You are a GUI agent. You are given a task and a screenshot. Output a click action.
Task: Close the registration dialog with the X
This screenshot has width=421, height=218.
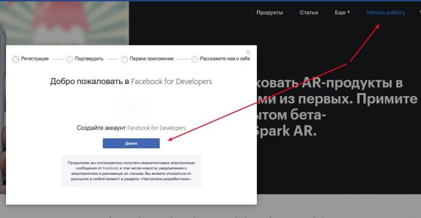(248, 53)
